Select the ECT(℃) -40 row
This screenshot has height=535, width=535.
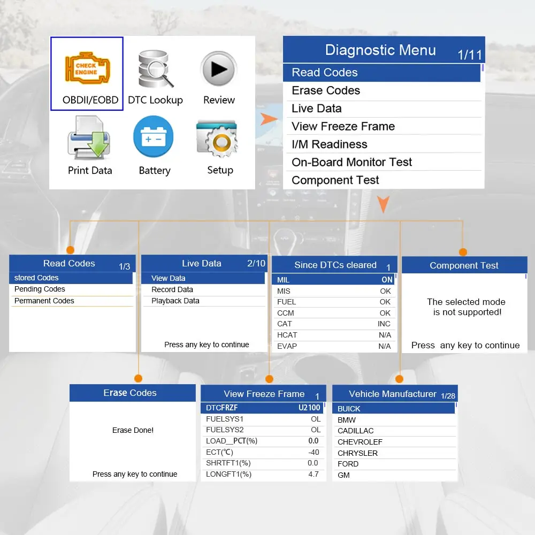click(263, 453)
